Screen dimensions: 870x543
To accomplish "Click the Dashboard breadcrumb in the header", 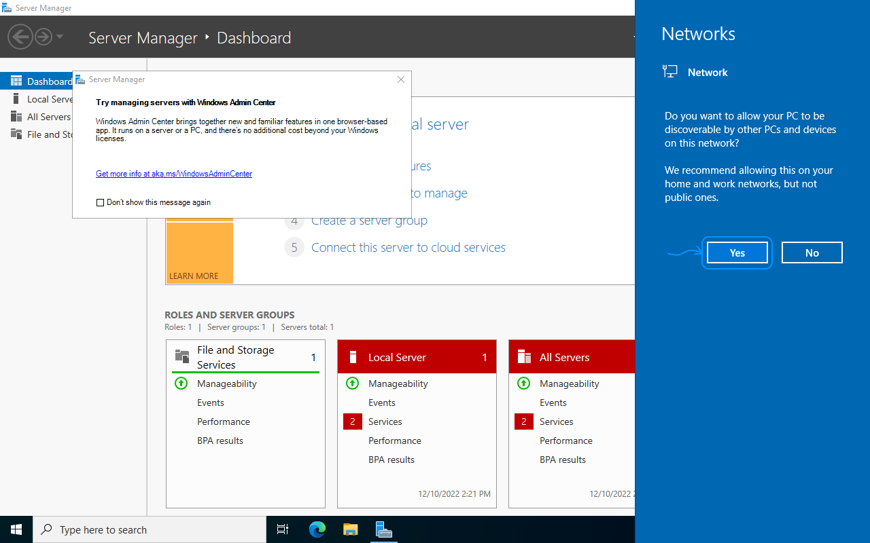I will pyautogui.click(x=254, y=38).
